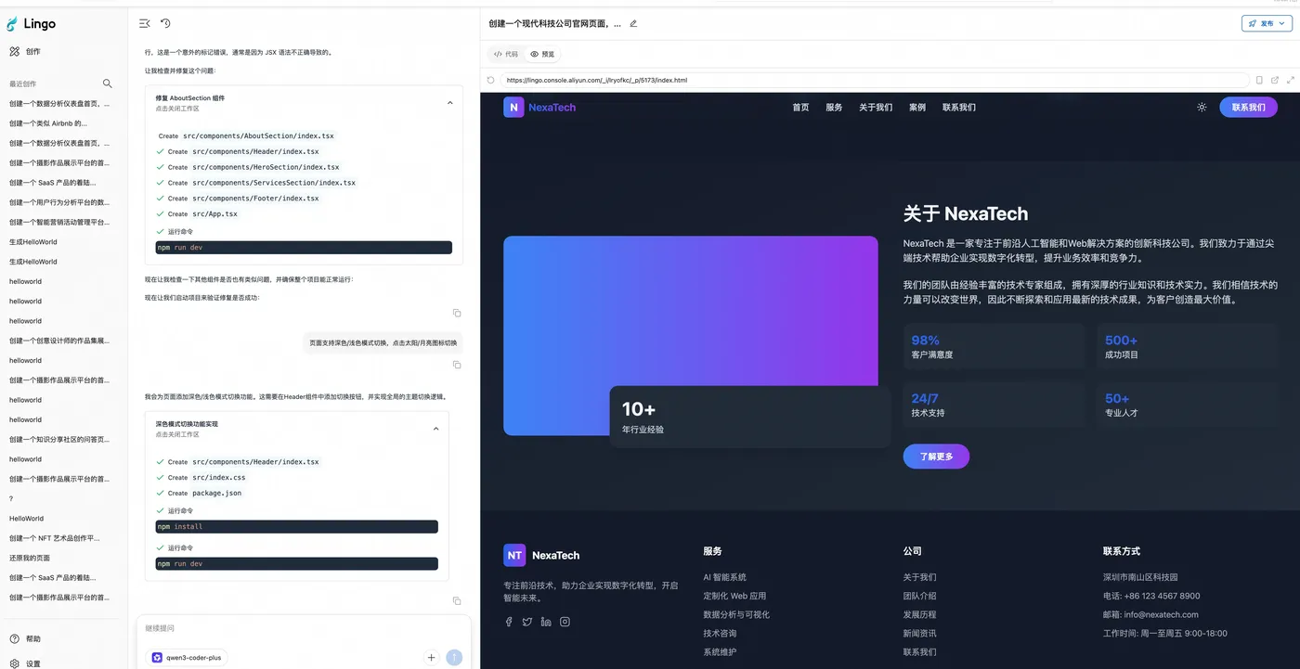Open recent item 还原我的页面
This screenshot has height=669, width=1300.
[x=30, y=558]
